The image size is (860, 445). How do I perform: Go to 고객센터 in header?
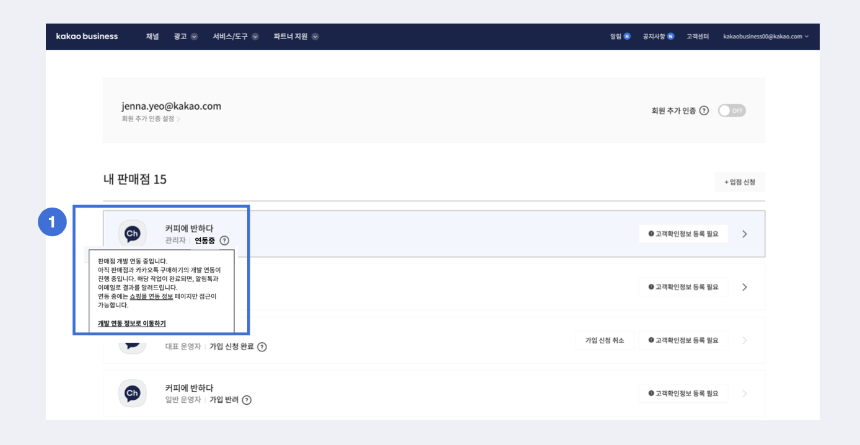698,37
